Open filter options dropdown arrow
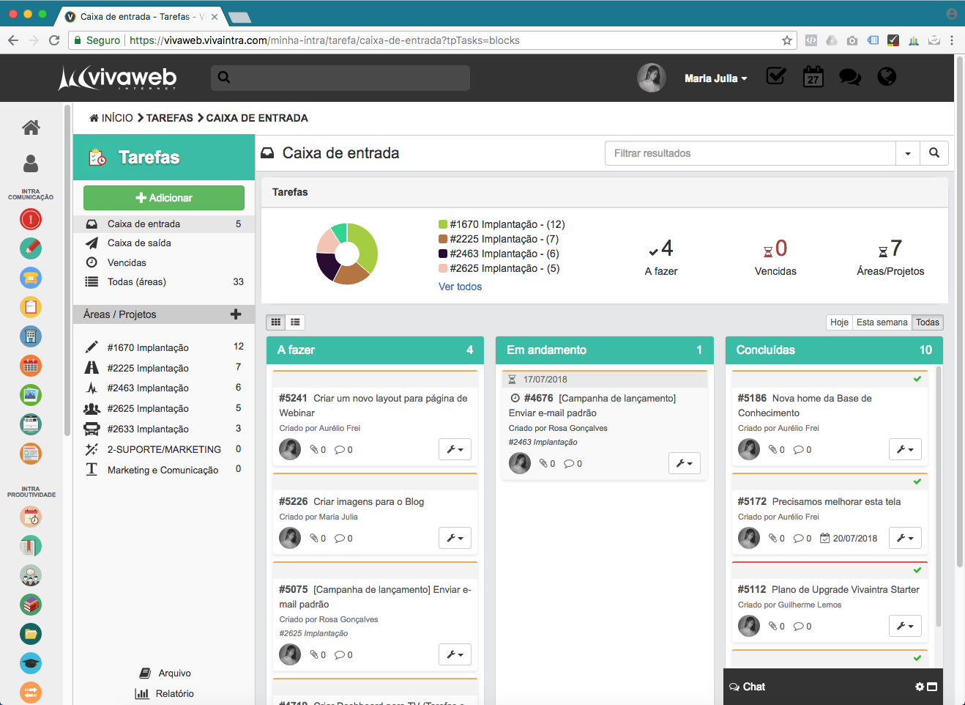 pos(908,153)
